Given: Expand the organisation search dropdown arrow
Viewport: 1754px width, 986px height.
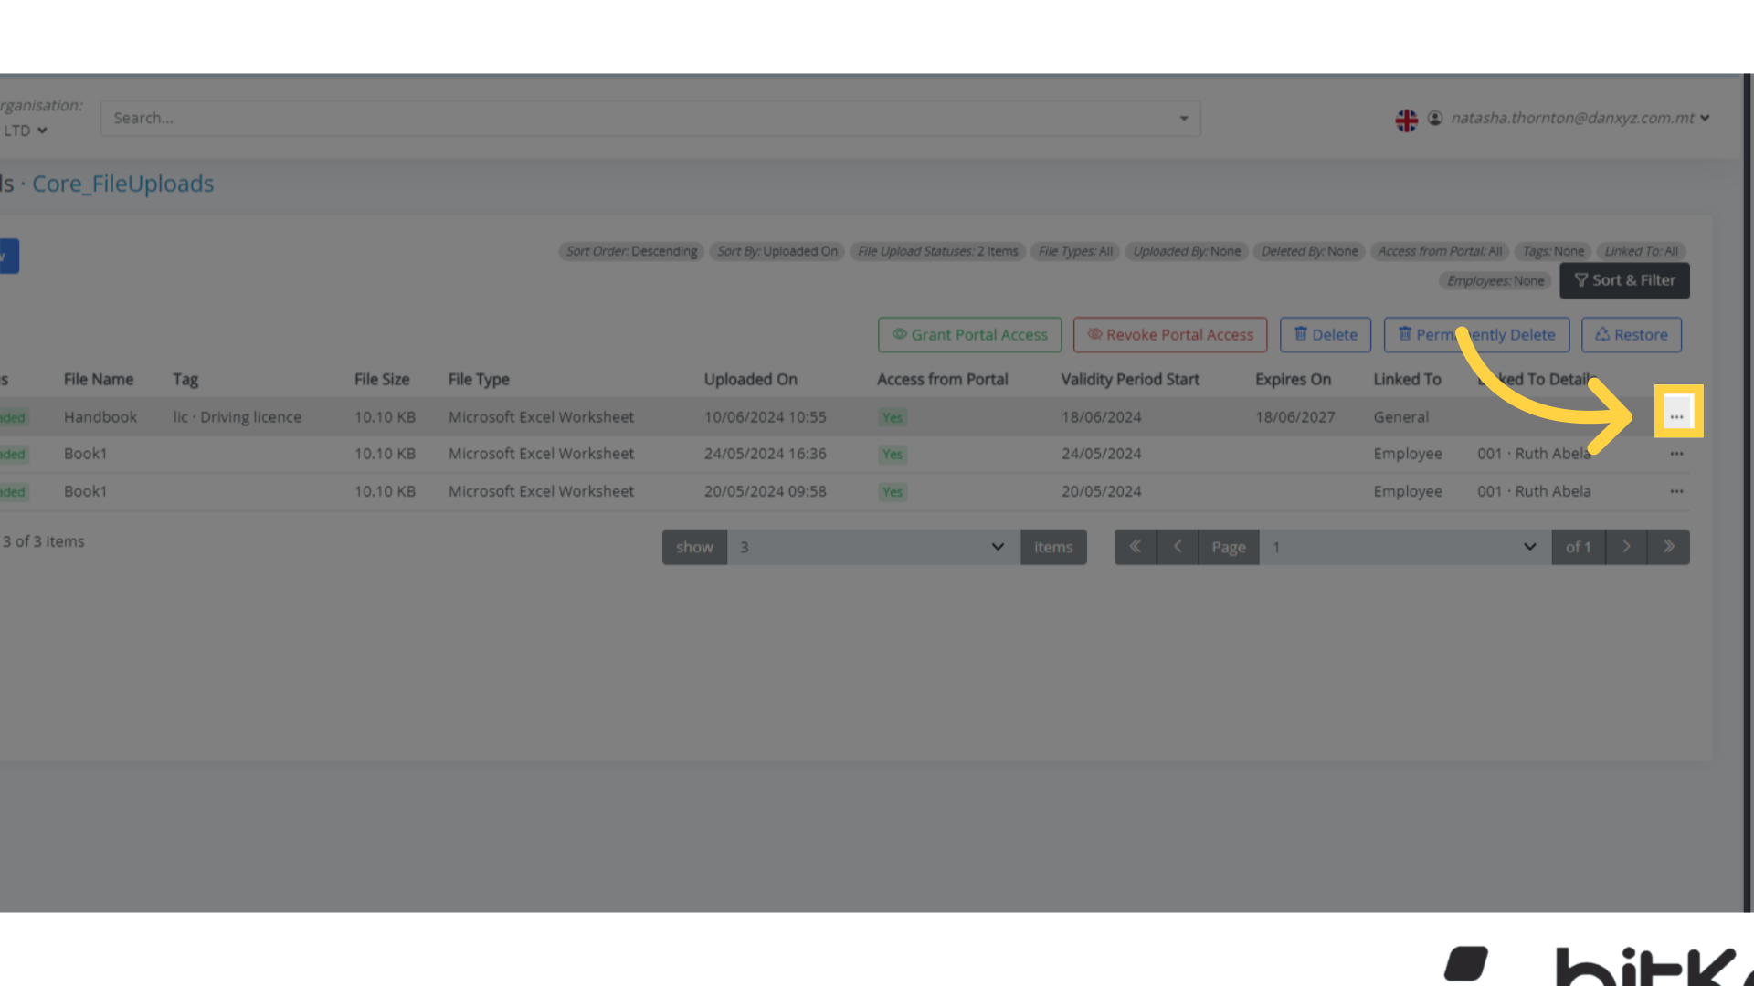Looking at the screenshot, I should 1183,118.
